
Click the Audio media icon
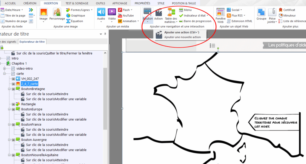coord(101,14)
